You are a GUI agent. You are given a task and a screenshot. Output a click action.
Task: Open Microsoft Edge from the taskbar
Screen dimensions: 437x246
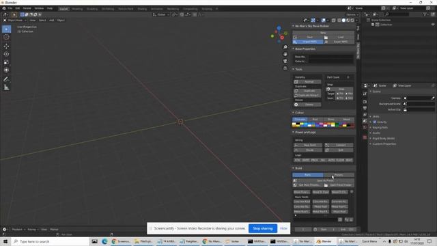click(104, 241)
